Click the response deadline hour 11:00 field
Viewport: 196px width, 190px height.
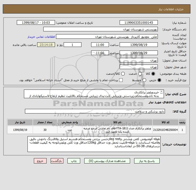100,45
